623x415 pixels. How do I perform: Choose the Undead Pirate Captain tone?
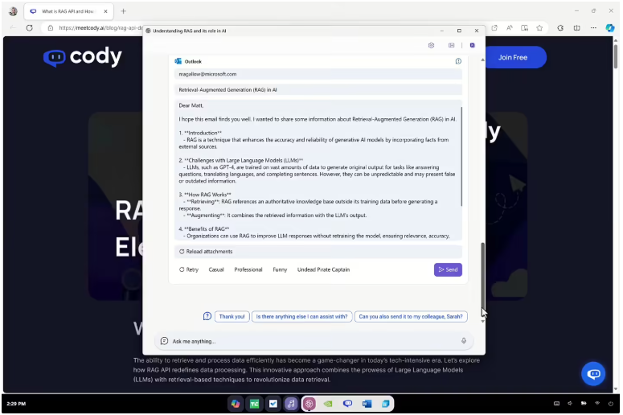point(323,269)
